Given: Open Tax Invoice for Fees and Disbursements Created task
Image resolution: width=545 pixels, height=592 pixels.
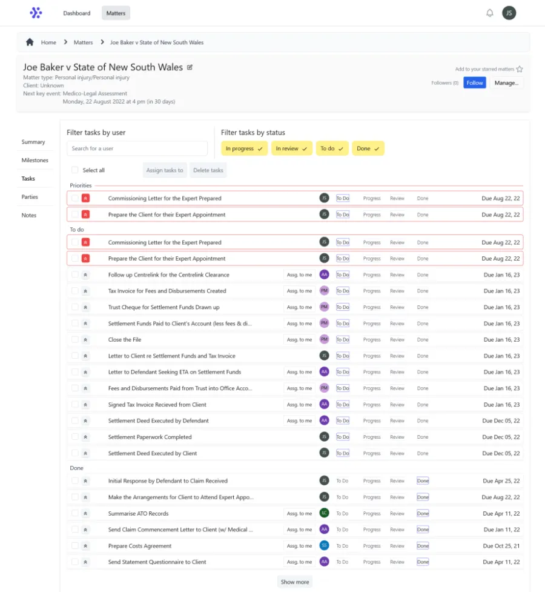Looking at the screenshot, I should point(167,291).
